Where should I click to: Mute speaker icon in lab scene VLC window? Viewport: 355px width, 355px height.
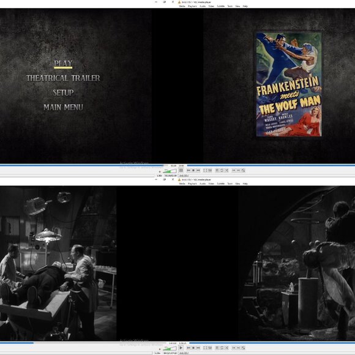pyautogui.click(x=160, y=349)
